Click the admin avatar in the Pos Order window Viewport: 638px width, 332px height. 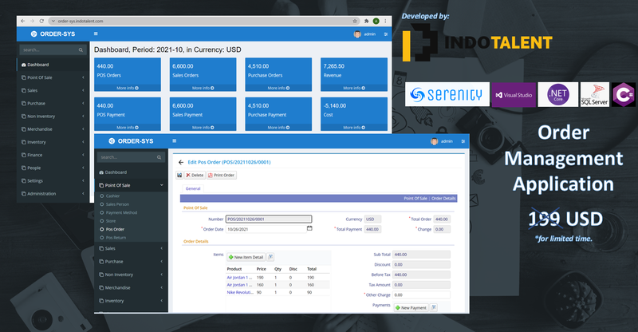coord(434,141)
